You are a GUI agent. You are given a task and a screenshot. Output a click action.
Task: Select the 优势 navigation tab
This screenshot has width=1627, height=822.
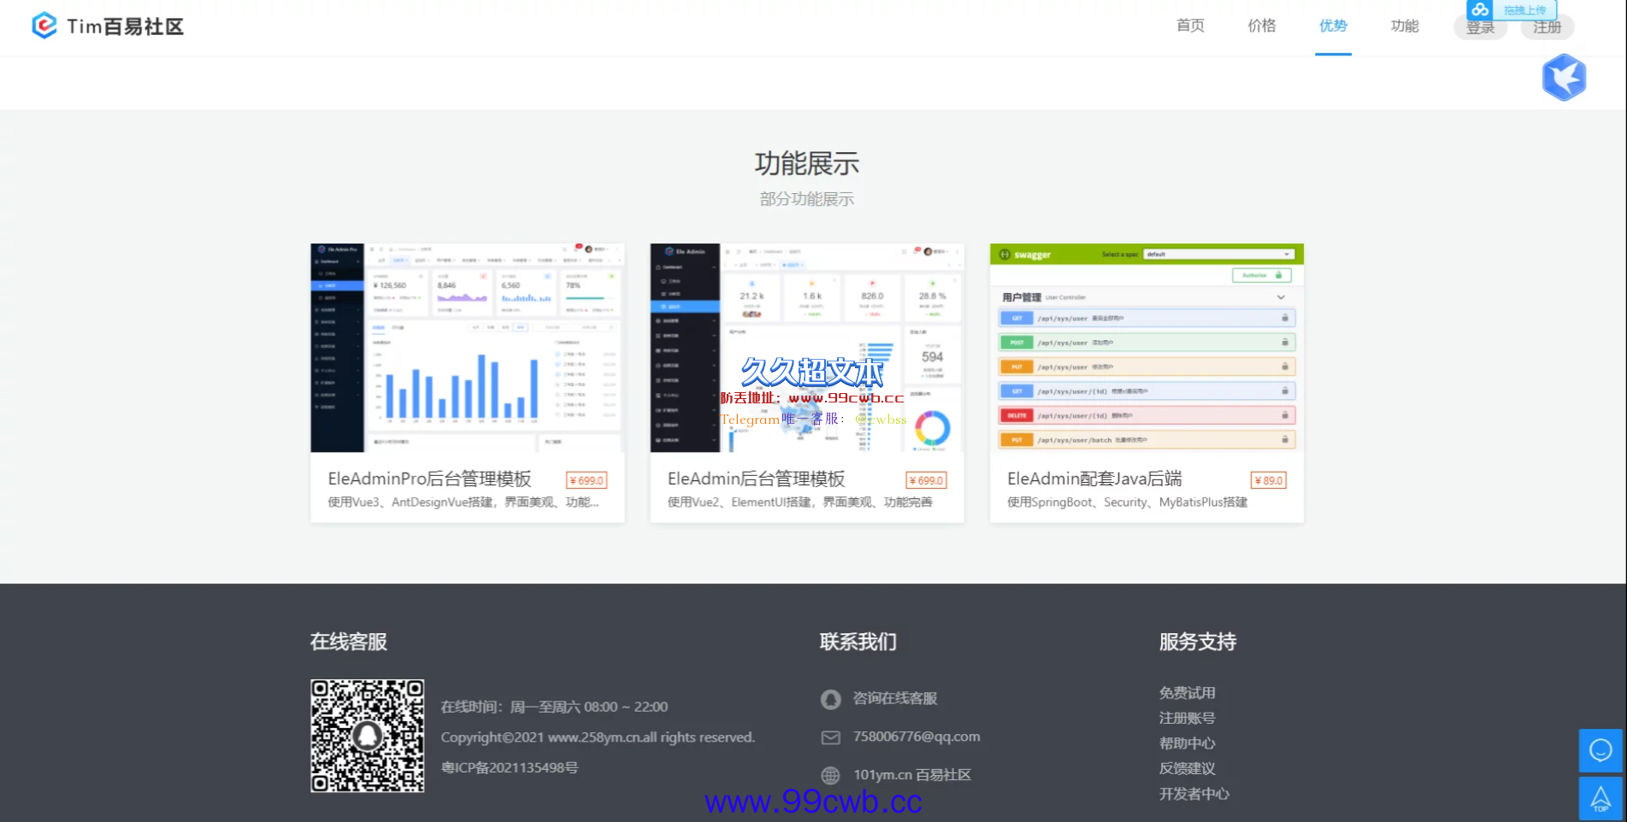[1333, 26]
